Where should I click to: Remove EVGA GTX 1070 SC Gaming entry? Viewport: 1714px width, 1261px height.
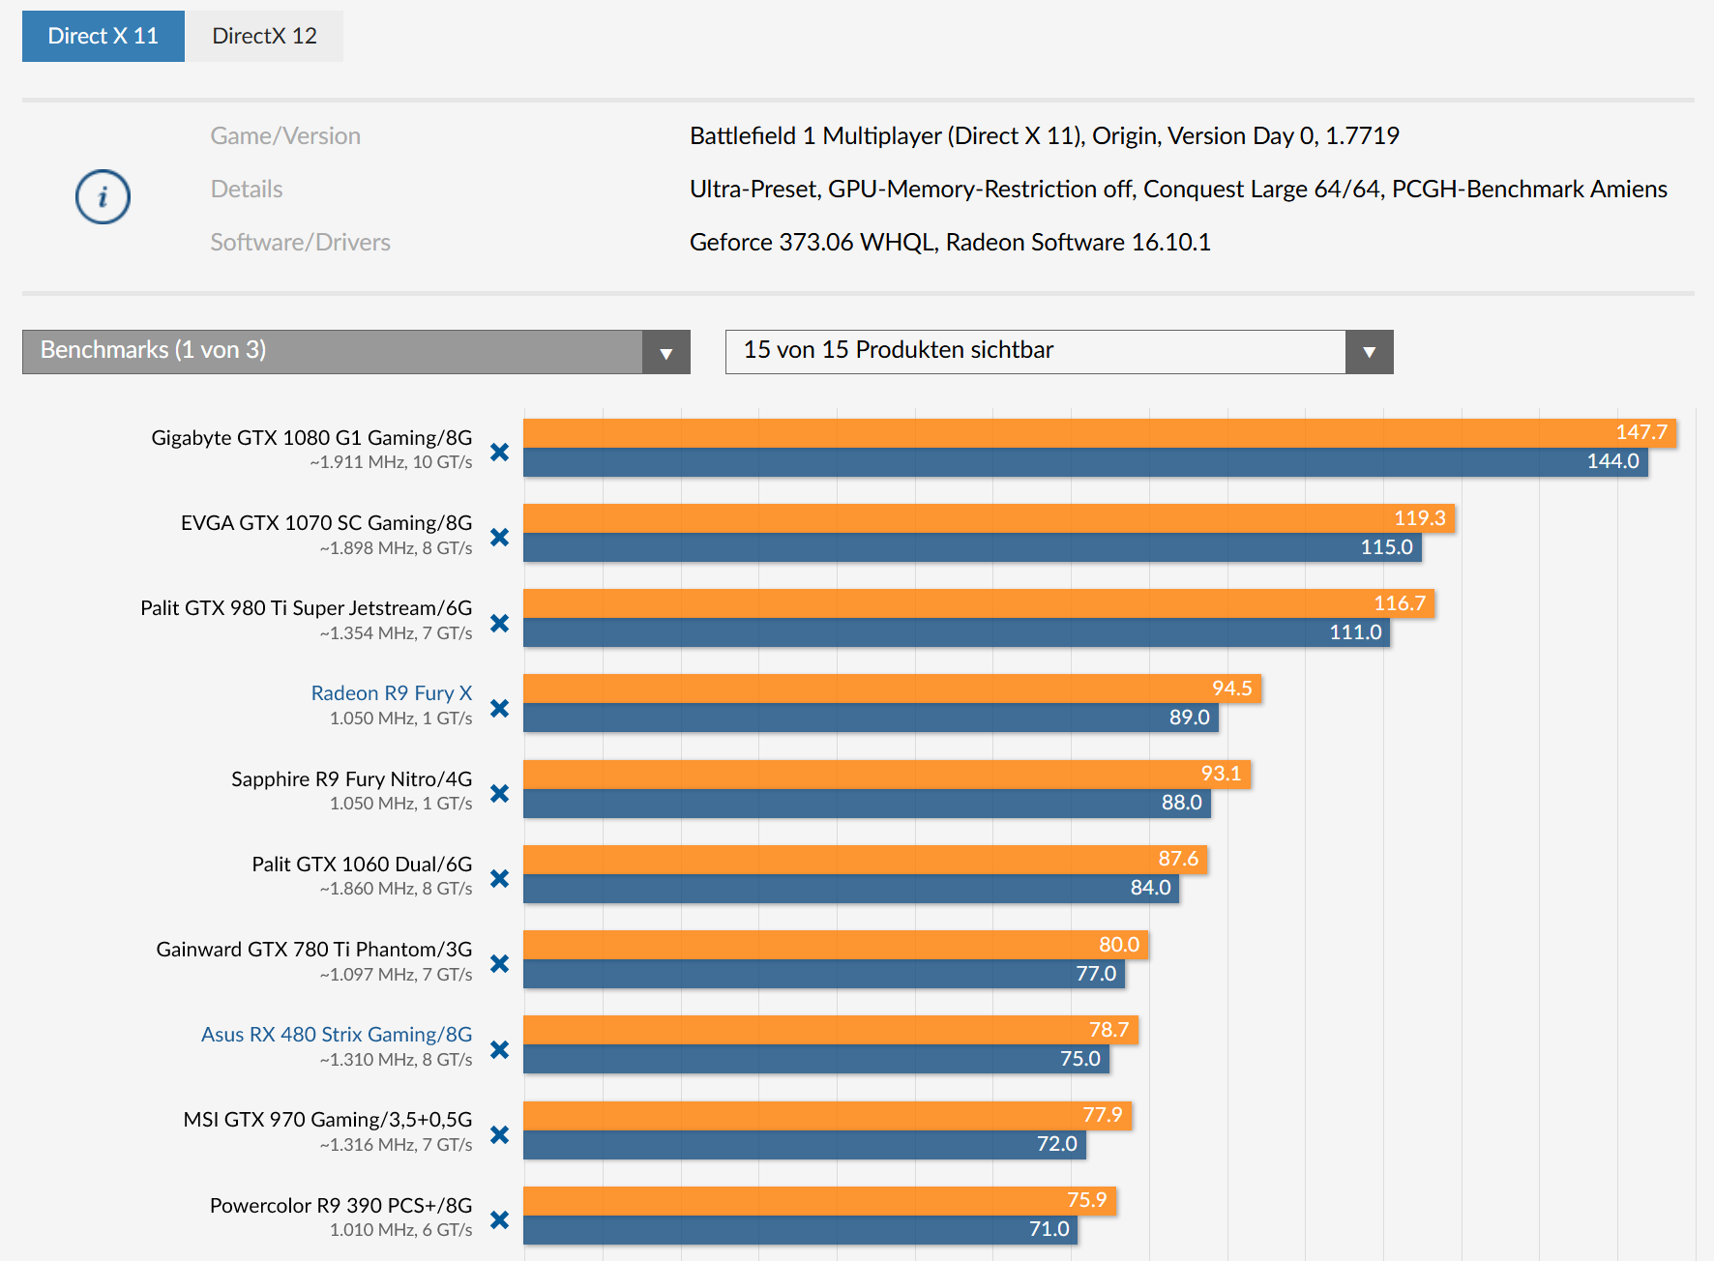click(x=499, y=537)
